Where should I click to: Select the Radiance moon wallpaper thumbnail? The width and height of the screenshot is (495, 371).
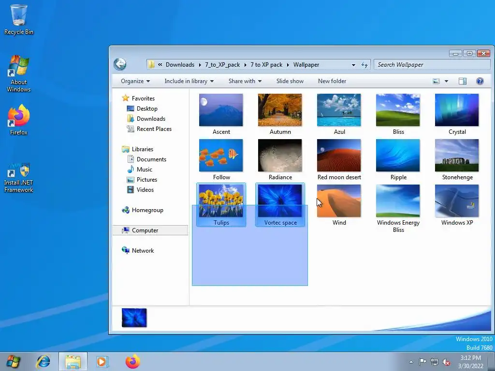coord(280,155)
